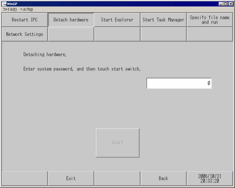Screen dimensions: 235x188
Task: Click the blank button between Exit and Back
Action: pyautogui.click(x=117, y=179)
